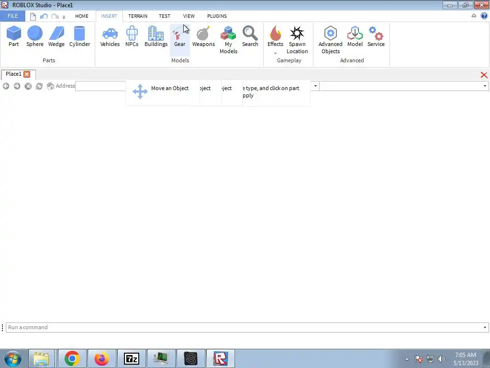
Task: Click the Address input field
Action: click(100, 86)
